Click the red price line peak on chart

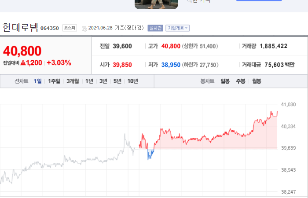[x=271, y=112]
